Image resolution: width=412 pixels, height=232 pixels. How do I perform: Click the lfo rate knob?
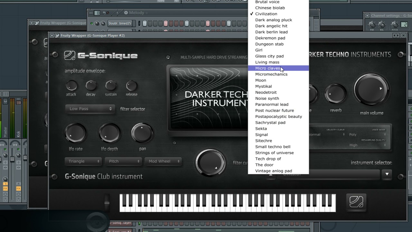point(75,133)
